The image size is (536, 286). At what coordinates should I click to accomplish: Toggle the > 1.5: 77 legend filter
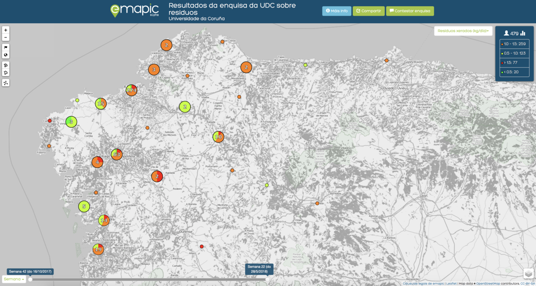click(515, 63)
